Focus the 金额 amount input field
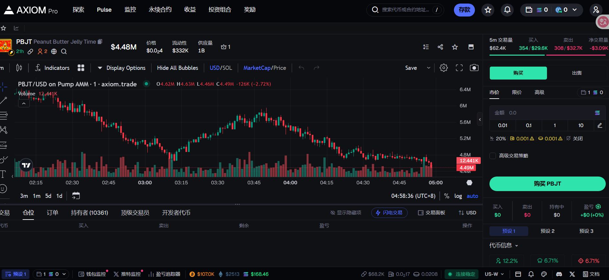The height and width of the screenshot is (280, 609). [547, 113]
